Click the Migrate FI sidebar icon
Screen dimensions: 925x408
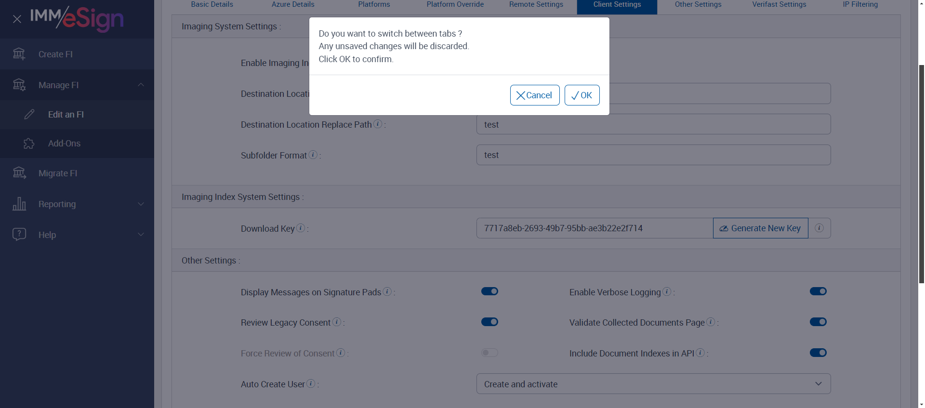[19, 173]
